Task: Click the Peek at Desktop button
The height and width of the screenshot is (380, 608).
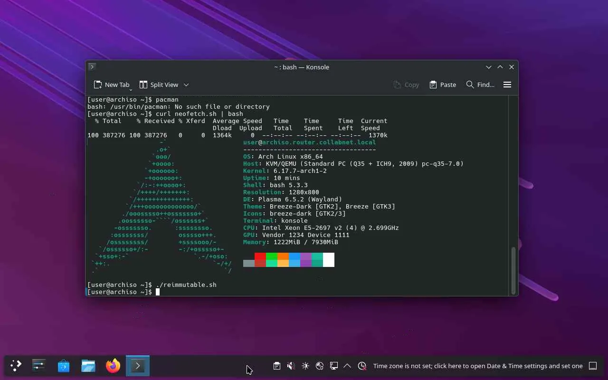Action: coord(593,366)
